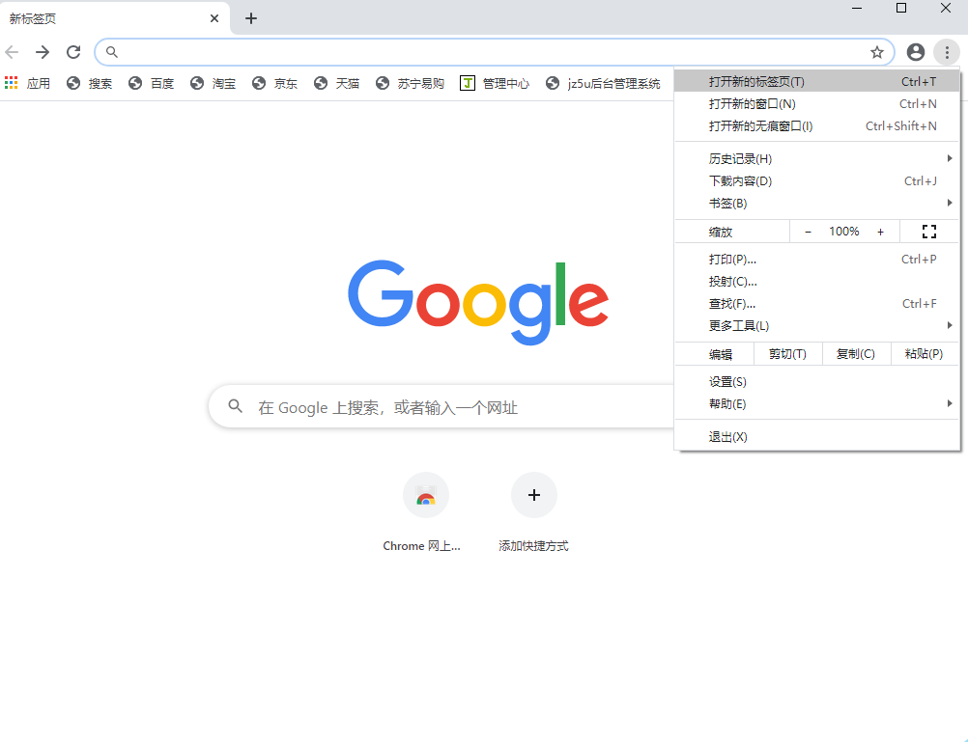Select 退出(X) to exit Chrome

click(x=816, y=437)
